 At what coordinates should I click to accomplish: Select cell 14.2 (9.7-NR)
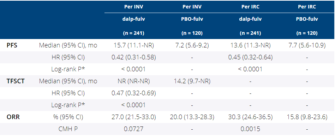tap(192, 81)
